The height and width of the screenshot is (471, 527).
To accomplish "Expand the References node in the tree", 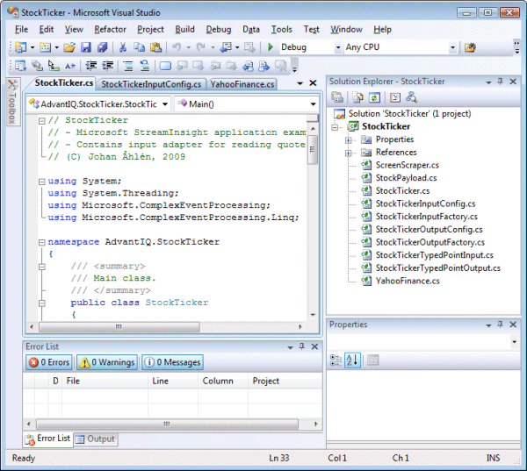I will click(x=349, y=153).
